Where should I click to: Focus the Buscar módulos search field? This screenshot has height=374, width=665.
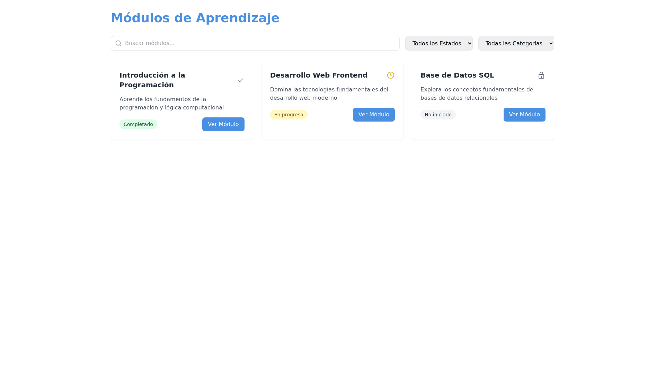(x=260, y=43)
